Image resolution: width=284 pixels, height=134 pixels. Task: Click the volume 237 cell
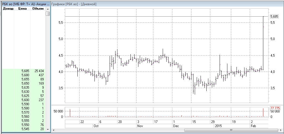pos(42,100)
